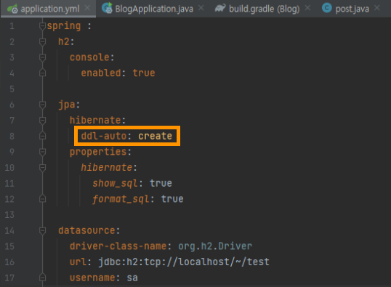391x287 pixels.
Task: Click line number 13 in the gutter
Action: (9, 214)
